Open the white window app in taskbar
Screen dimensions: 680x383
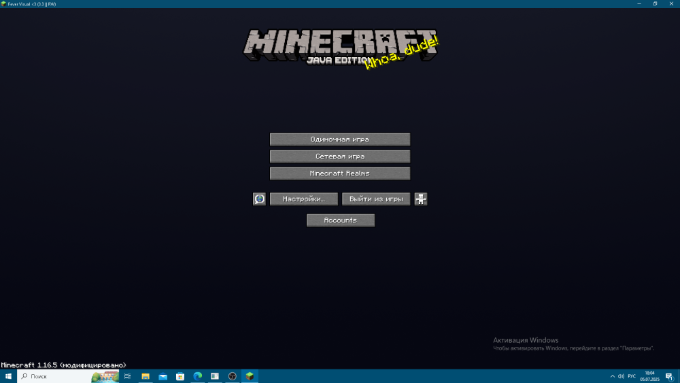tap(215, 376)
